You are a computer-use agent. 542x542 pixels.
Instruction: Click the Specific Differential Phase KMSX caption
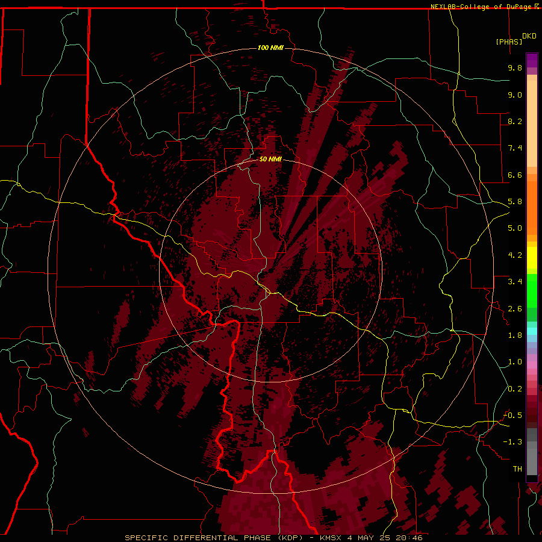273,538
